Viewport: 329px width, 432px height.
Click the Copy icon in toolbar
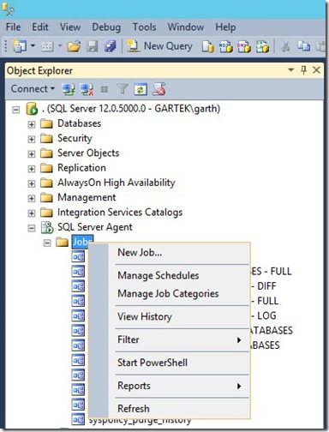pyautogui.click(x=303, y=46)
